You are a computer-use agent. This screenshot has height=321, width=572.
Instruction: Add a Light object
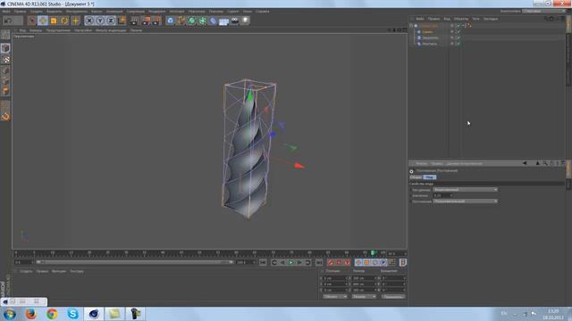(245, 21)
